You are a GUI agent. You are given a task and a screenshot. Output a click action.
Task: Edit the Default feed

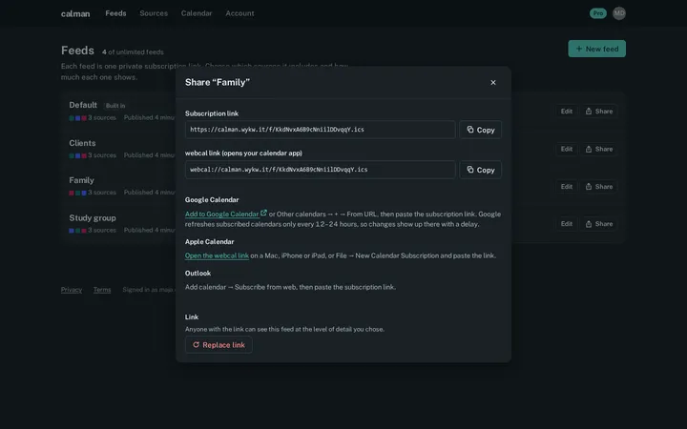[567, 112]
